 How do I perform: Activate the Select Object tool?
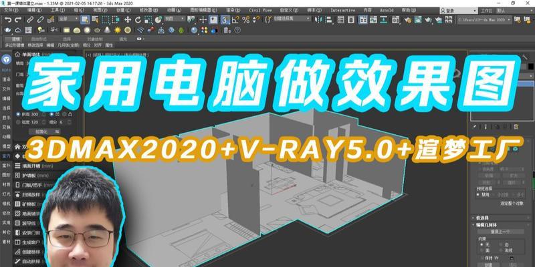(85, 20)
